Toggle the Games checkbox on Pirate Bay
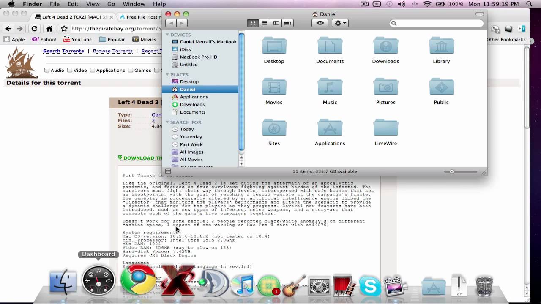The height and width of the screenshot is (304, 541). click(x=131, y=70)
